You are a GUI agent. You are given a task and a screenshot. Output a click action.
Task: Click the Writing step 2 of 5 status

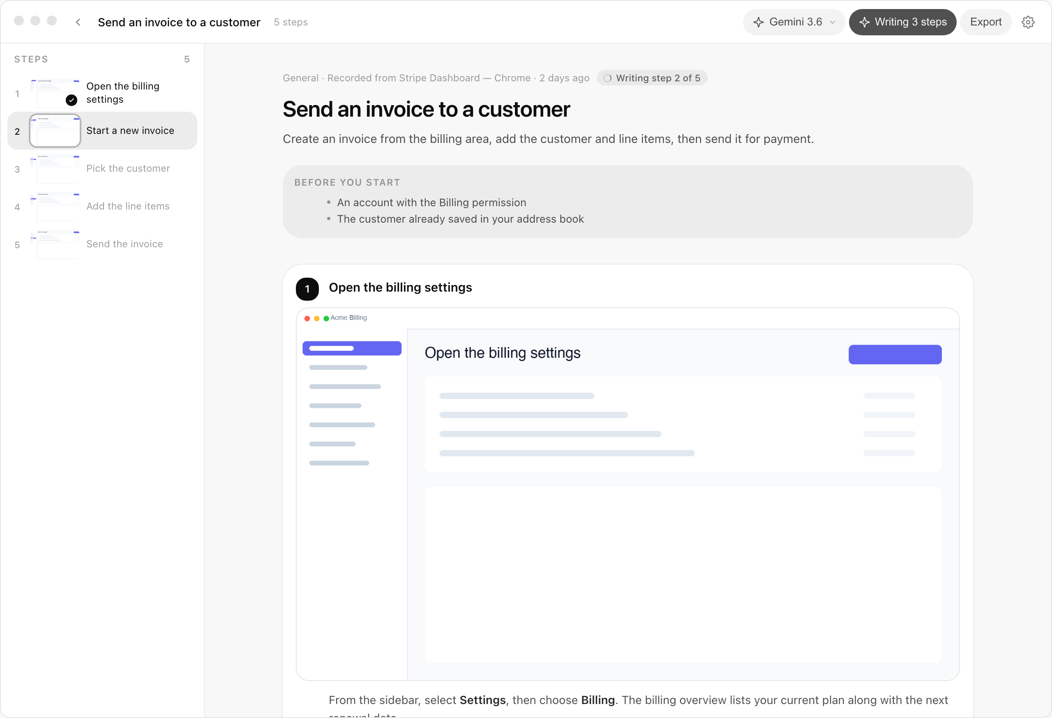(x=652, y=78)
